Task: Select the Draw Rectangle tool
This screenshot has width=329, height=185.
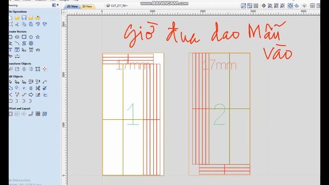Action: pos(24,37)
